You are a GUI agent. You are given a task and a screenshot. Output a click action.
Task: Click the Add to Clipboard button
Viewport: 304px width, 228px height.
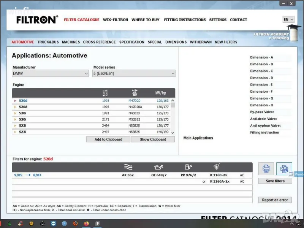pyautogui.click(x=108, y=139)
